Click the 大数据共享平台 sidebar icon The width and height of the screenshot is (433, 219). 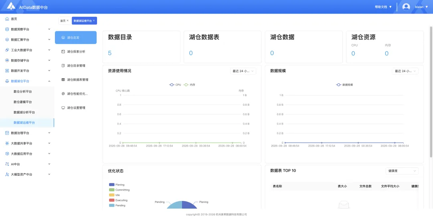click(7, 143)
